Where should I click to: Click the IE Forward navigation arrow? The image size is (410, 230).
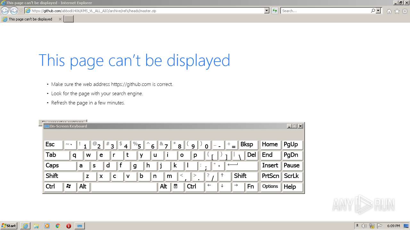[14, 11]
